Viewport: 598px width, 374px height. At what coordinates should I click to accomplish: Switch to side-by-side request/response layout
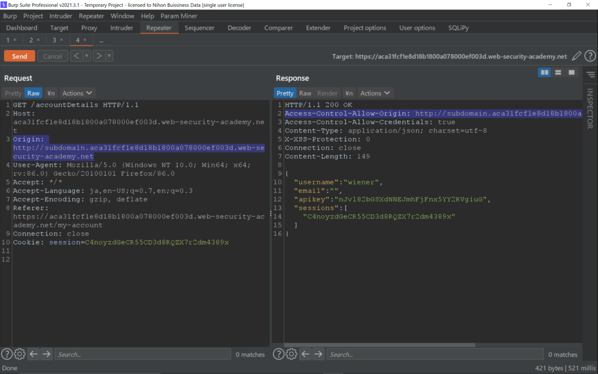[545, 73]
